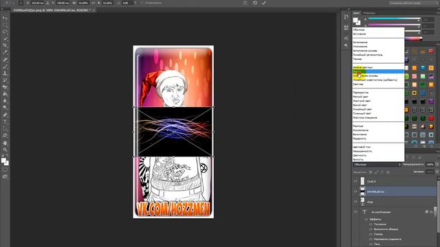Click the opacity value field
Screen dimensions: 440x247
(x=430, y=165)
